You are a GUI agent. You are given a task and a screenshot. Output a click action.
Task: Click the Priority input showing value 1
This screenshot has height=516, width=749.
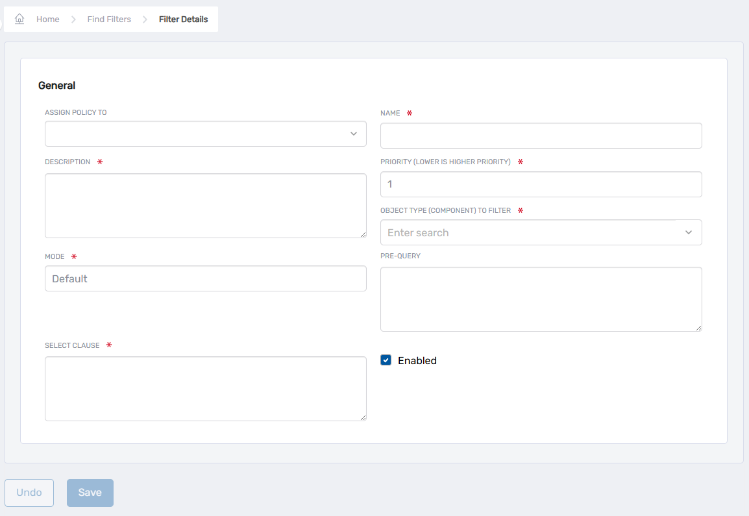click(541, 184)
